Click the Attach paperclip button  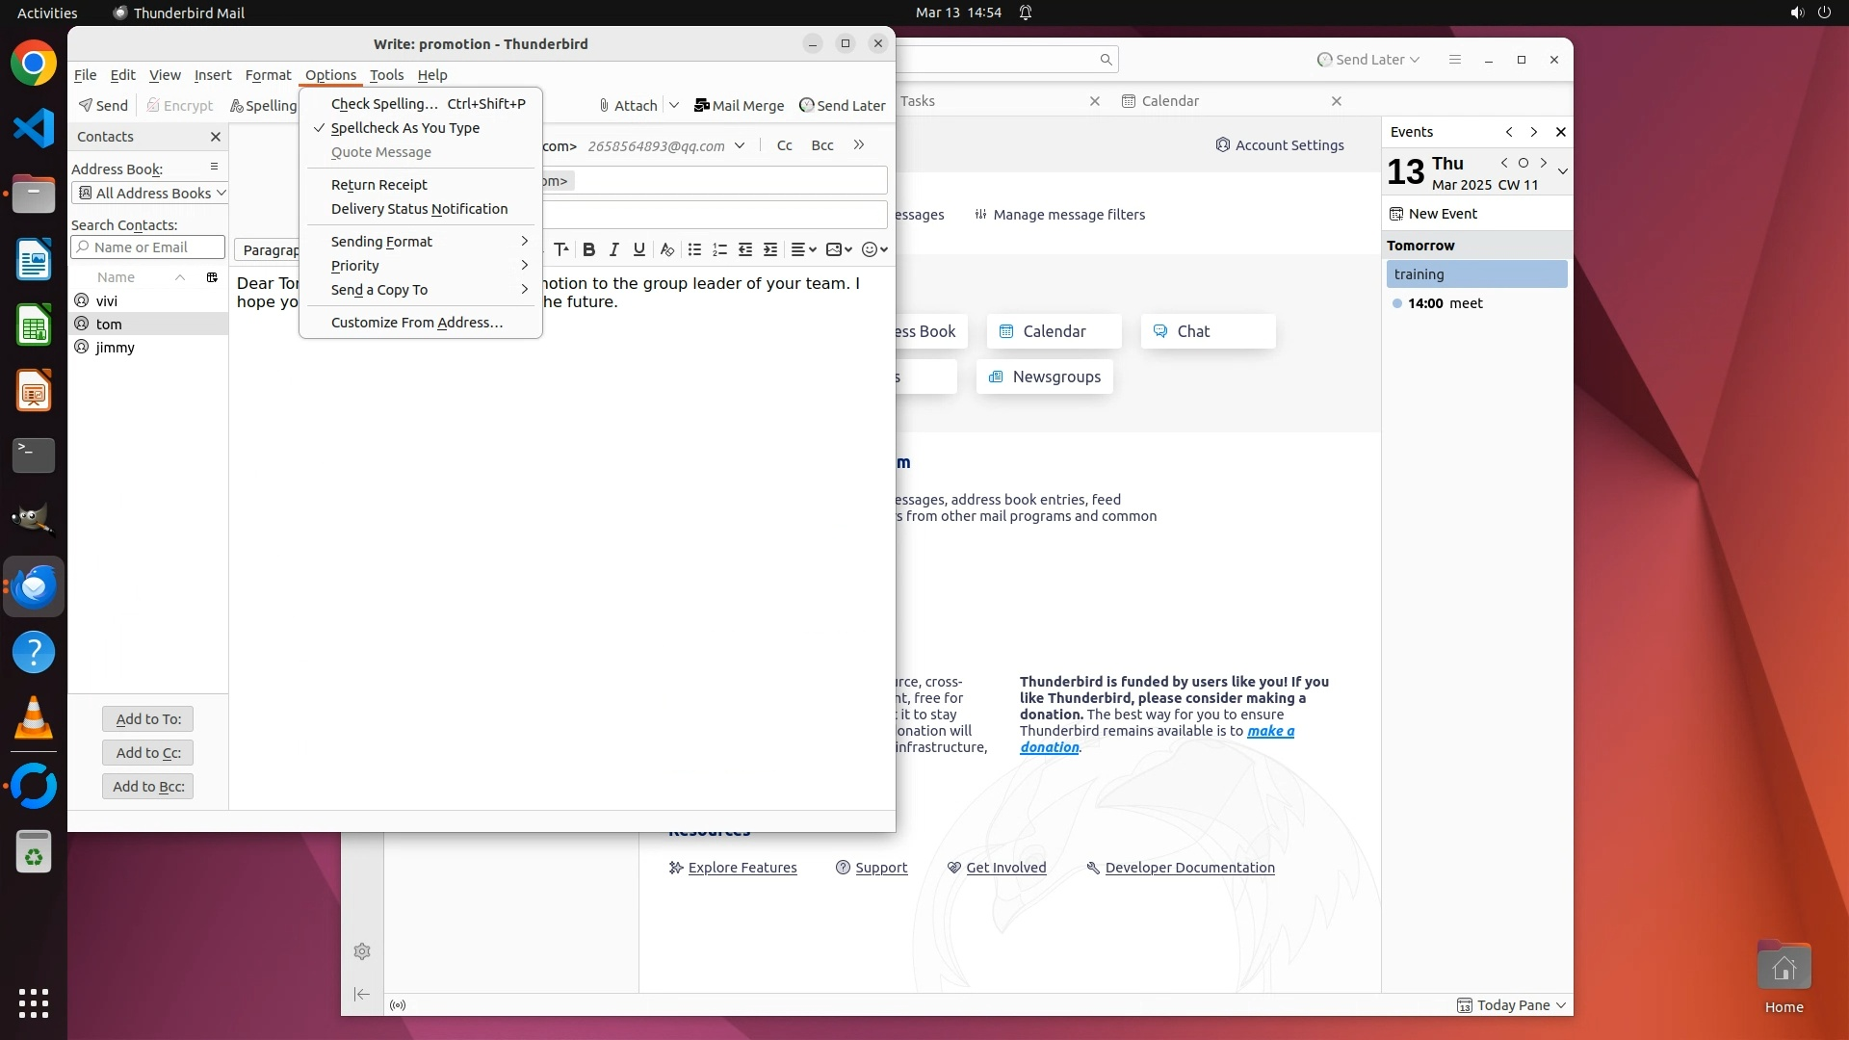(x=628, y=106)
